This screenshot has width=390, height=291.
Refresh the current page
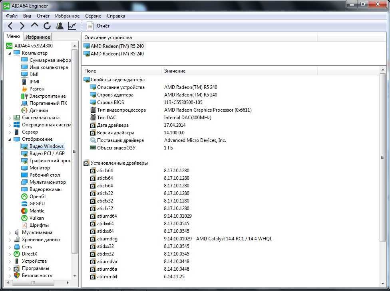[x=47, y=26]
